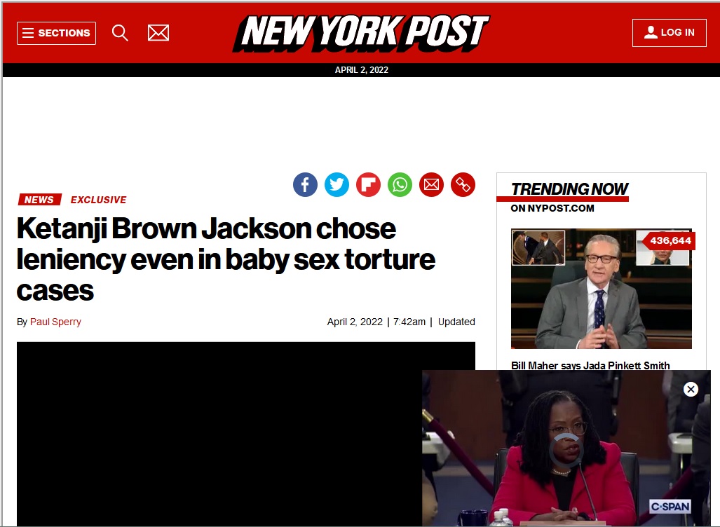The image size is (720, 527).
Task: Click the main black article video area
Action: [219, 434]
